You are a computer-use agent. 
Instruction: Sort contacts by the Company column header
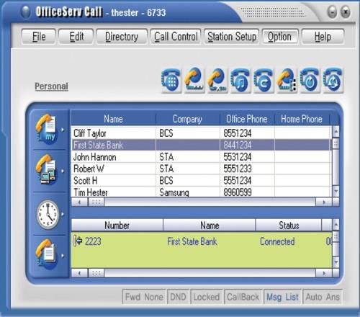pyautogui.click(x=187, y=119)
